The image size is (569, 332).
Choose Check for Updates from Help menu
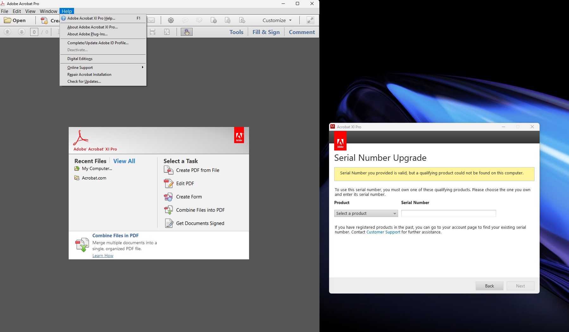84,81
